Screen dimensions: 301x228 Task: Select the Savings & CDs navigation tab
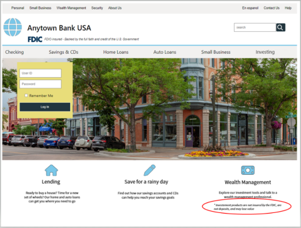63,52
